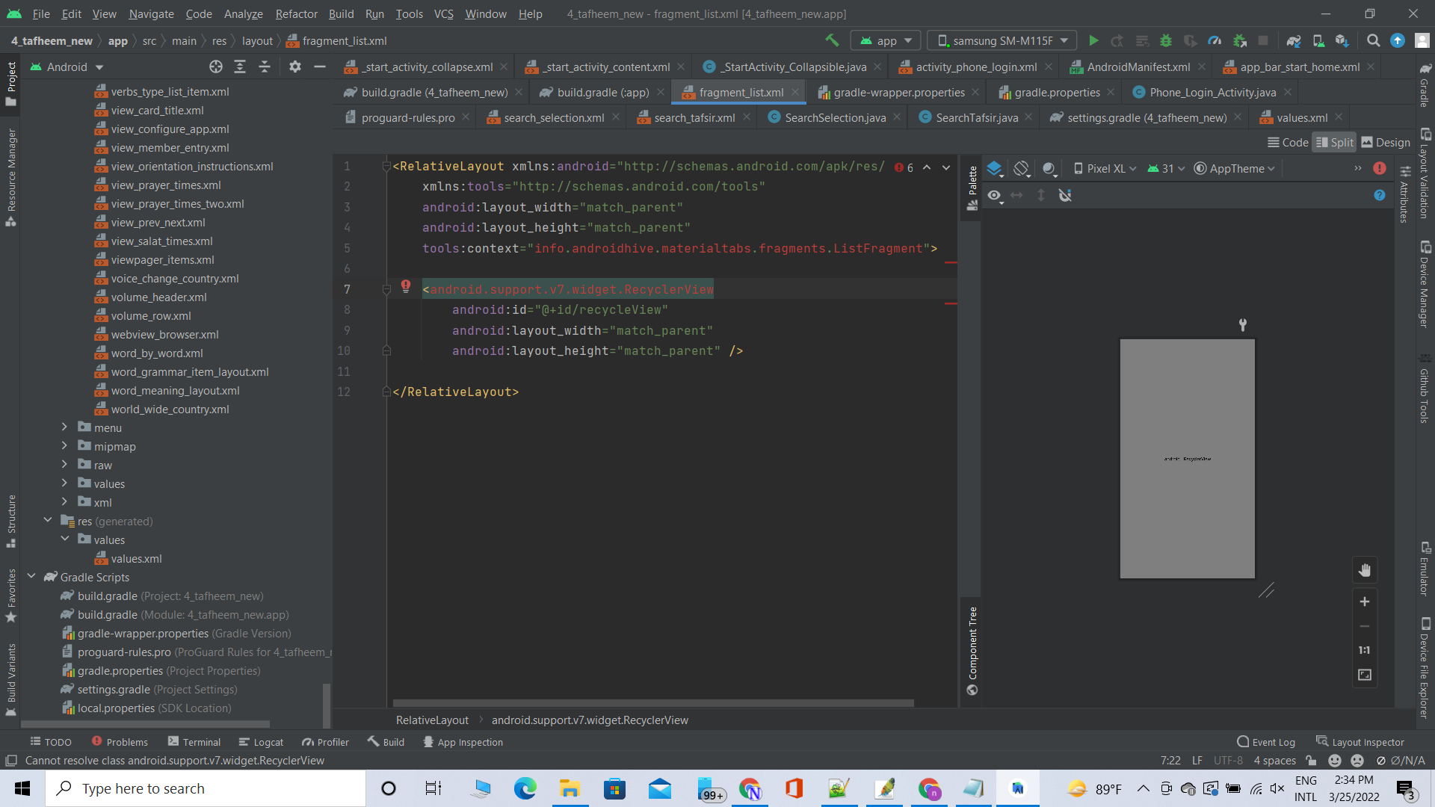Open the design surface layers icon
This screenshot has width=1435, height=807.
(995, 169)
